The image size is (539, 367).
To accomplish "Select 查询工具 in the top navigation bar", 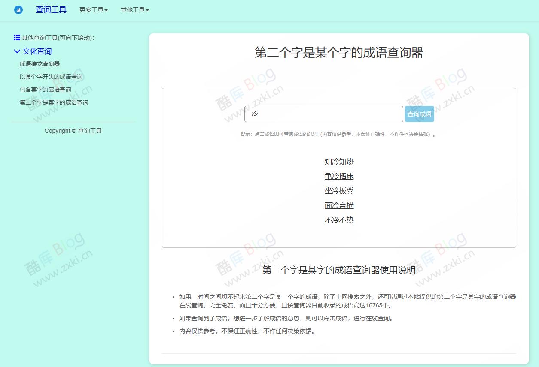I will (x=51, y=10).
